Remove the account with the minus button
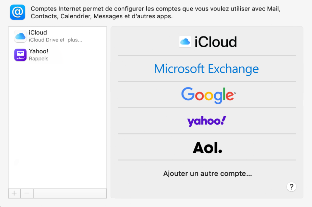Viewport: 312px width, 207px height. point(27,193)
